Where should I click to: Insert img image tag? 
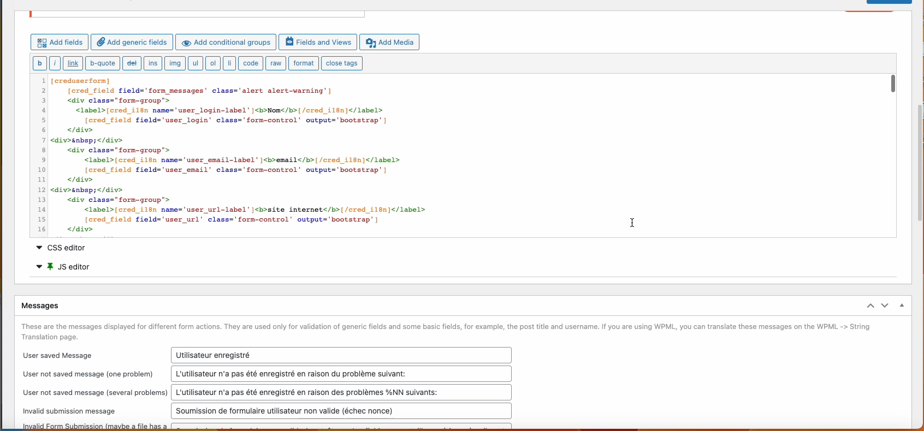click(x=175, y=63)
